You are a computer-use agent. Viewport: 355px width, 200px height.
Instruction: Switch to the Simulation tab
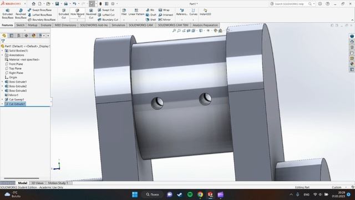(x=118, y=25)
